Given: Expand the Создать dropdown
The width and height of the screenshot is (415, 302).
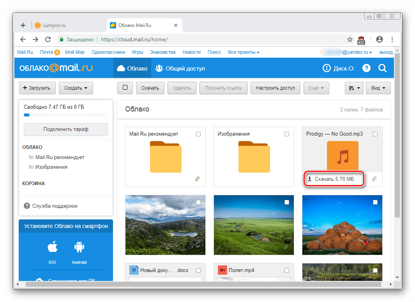Looking at the screenshot, I should point(76,88).
